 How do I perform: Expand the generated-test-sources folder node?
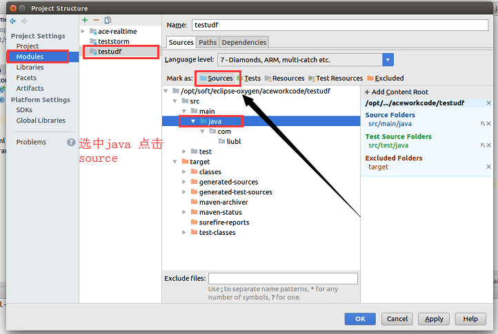click(184, 192)
